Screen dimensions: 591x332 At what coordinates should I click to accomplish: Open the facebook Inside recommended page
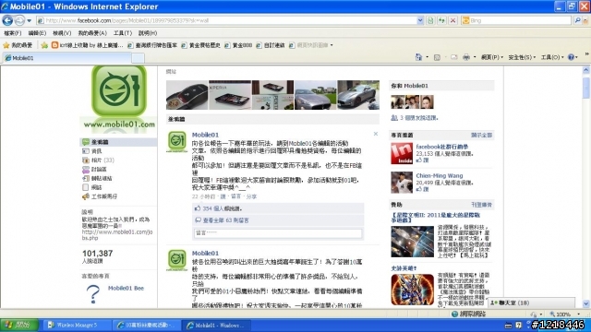click(442, 147)
